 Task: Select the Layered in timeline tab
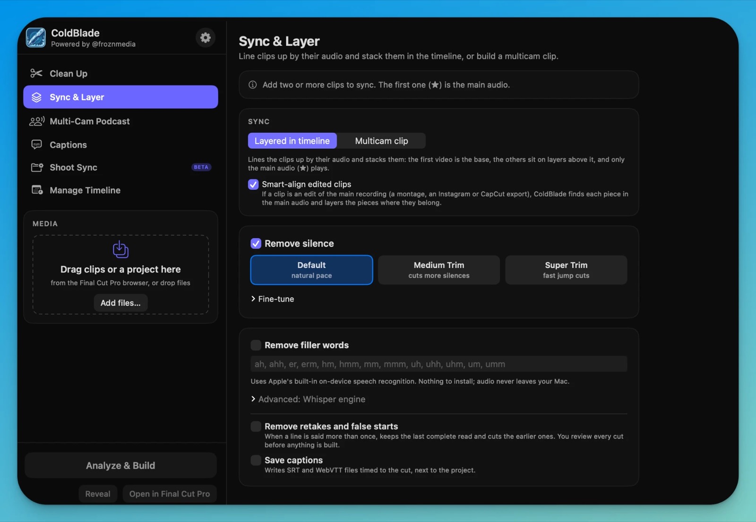(x=292, y=141)
